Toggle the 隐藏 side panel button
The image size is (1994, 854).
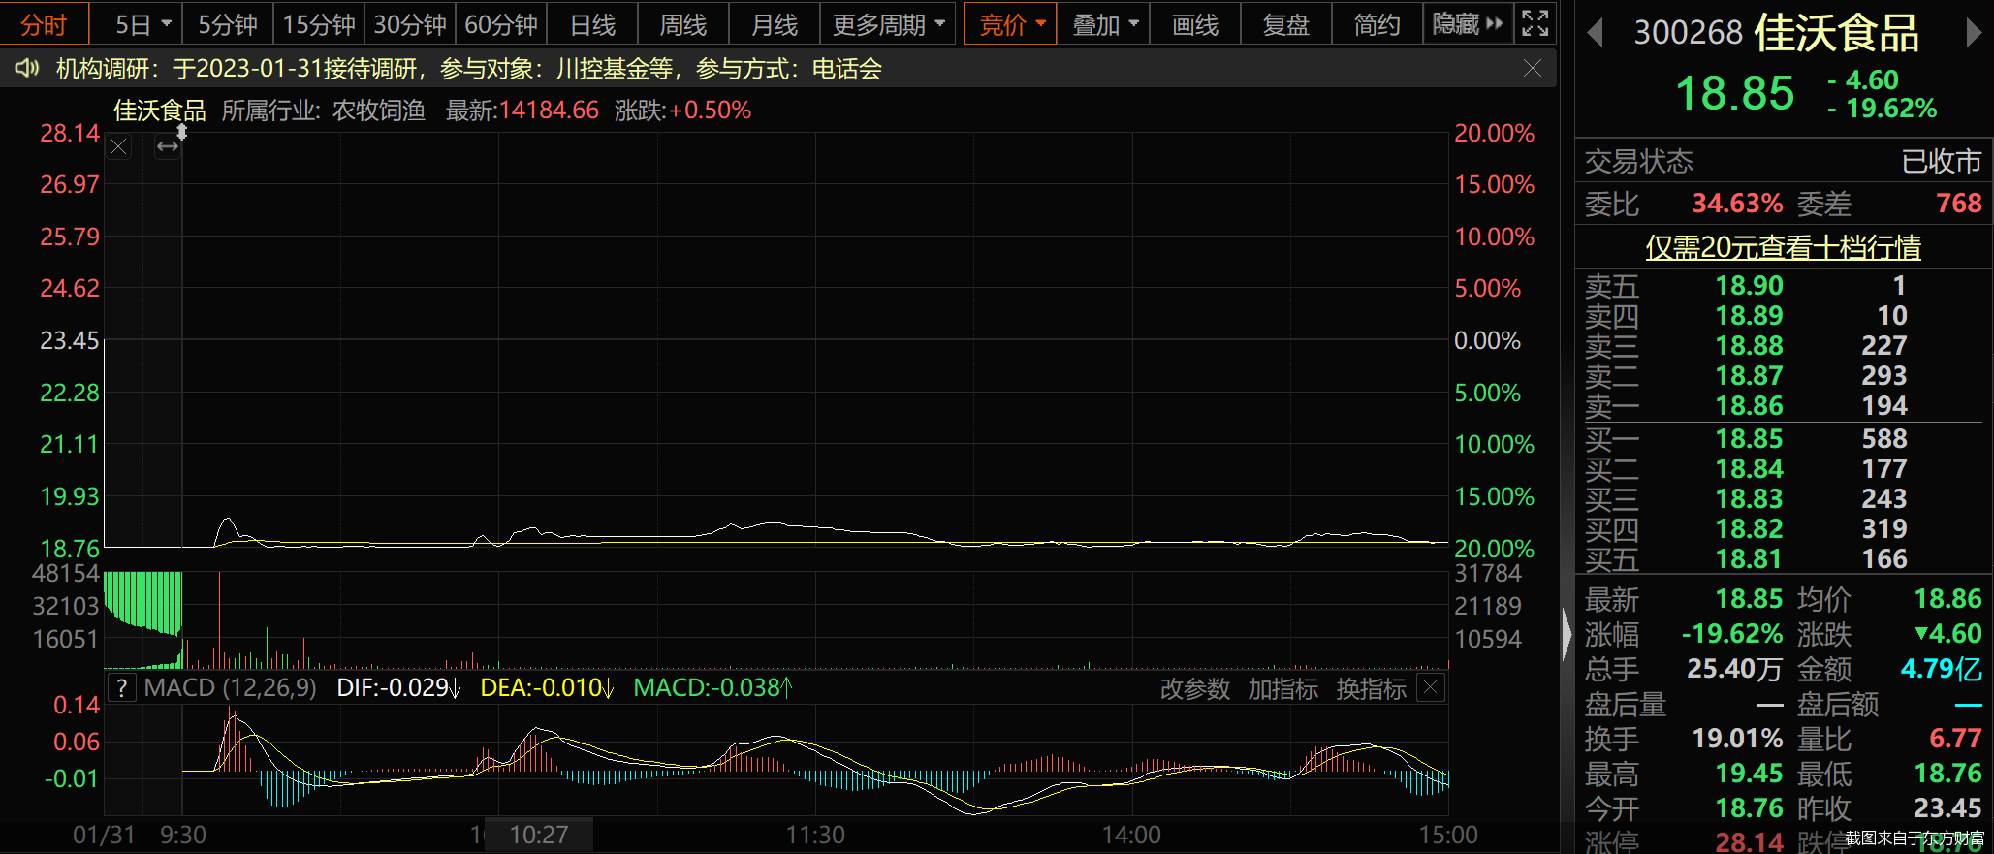tap(1467, 24)
